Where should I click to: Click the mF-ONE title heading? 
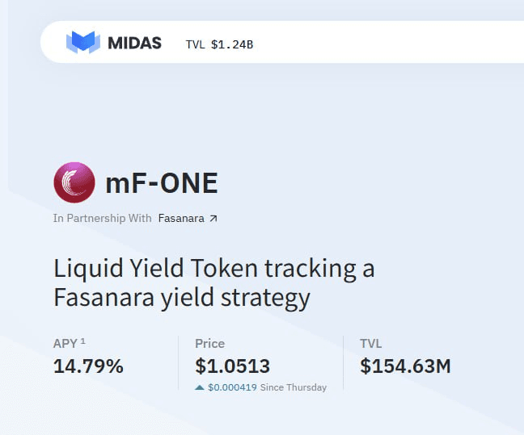[162, 183]
